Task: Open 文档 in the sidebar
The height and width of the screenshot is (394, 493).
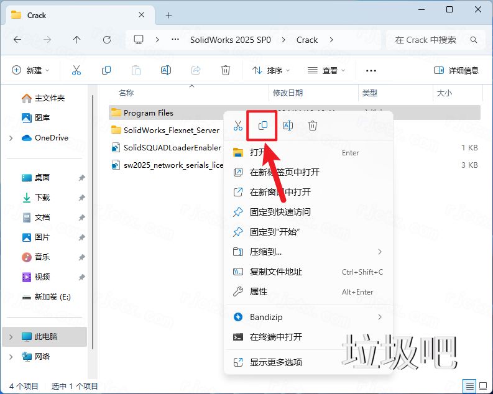Action: point(35,218)
